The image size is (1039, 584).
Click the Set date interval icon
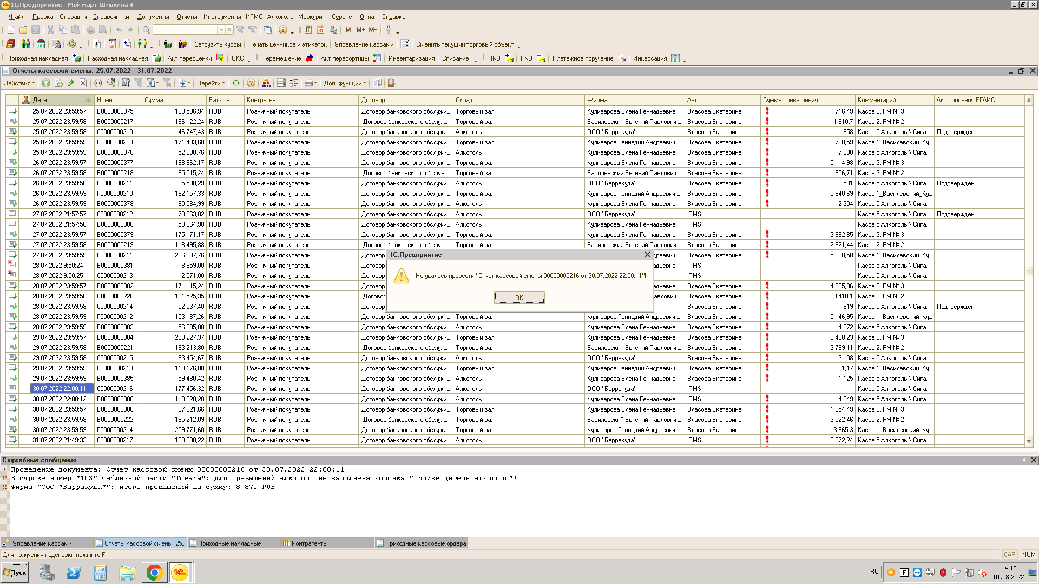coord(98,83)
